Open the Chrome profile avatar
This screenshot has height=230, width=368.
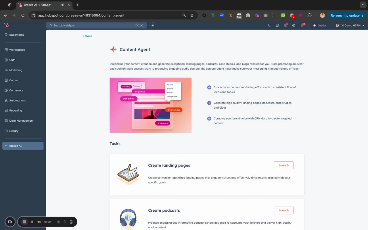click(322, 15)
